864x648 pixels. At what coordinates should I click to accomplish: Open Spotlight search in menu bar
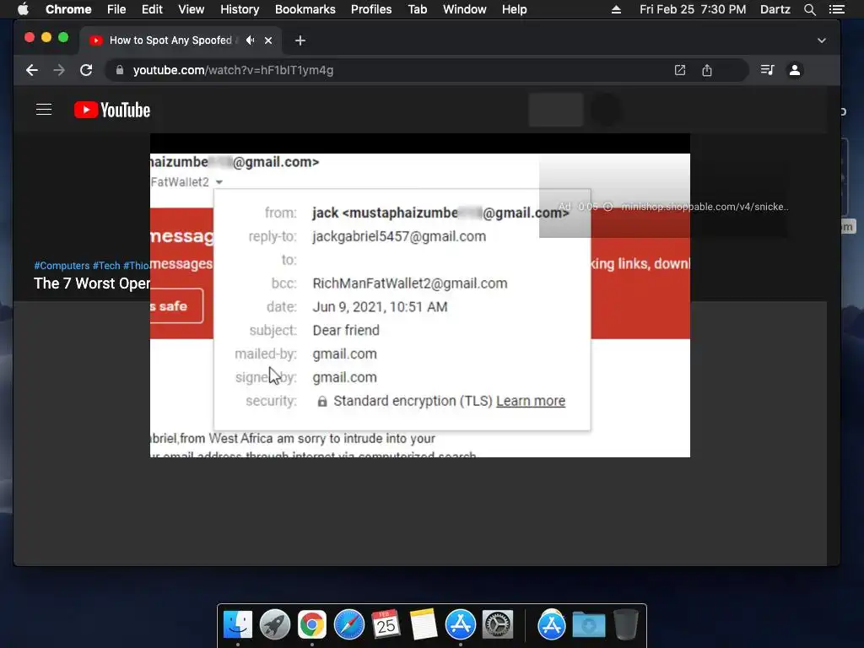(x=809, y=9)
